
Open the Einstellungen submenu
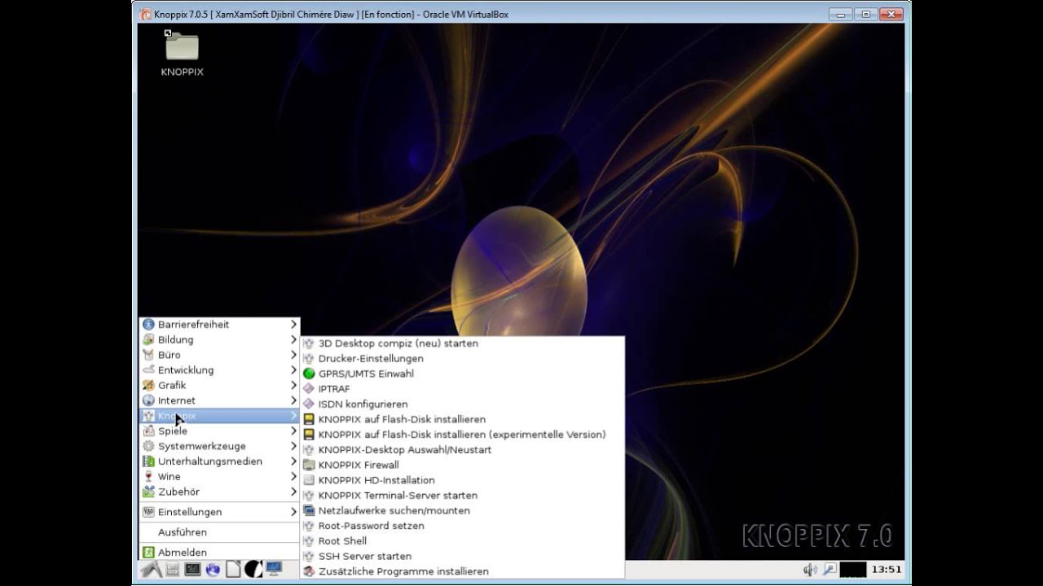219,512
